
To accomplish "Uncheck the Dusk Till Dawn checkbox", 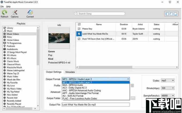I will [79, 39].
